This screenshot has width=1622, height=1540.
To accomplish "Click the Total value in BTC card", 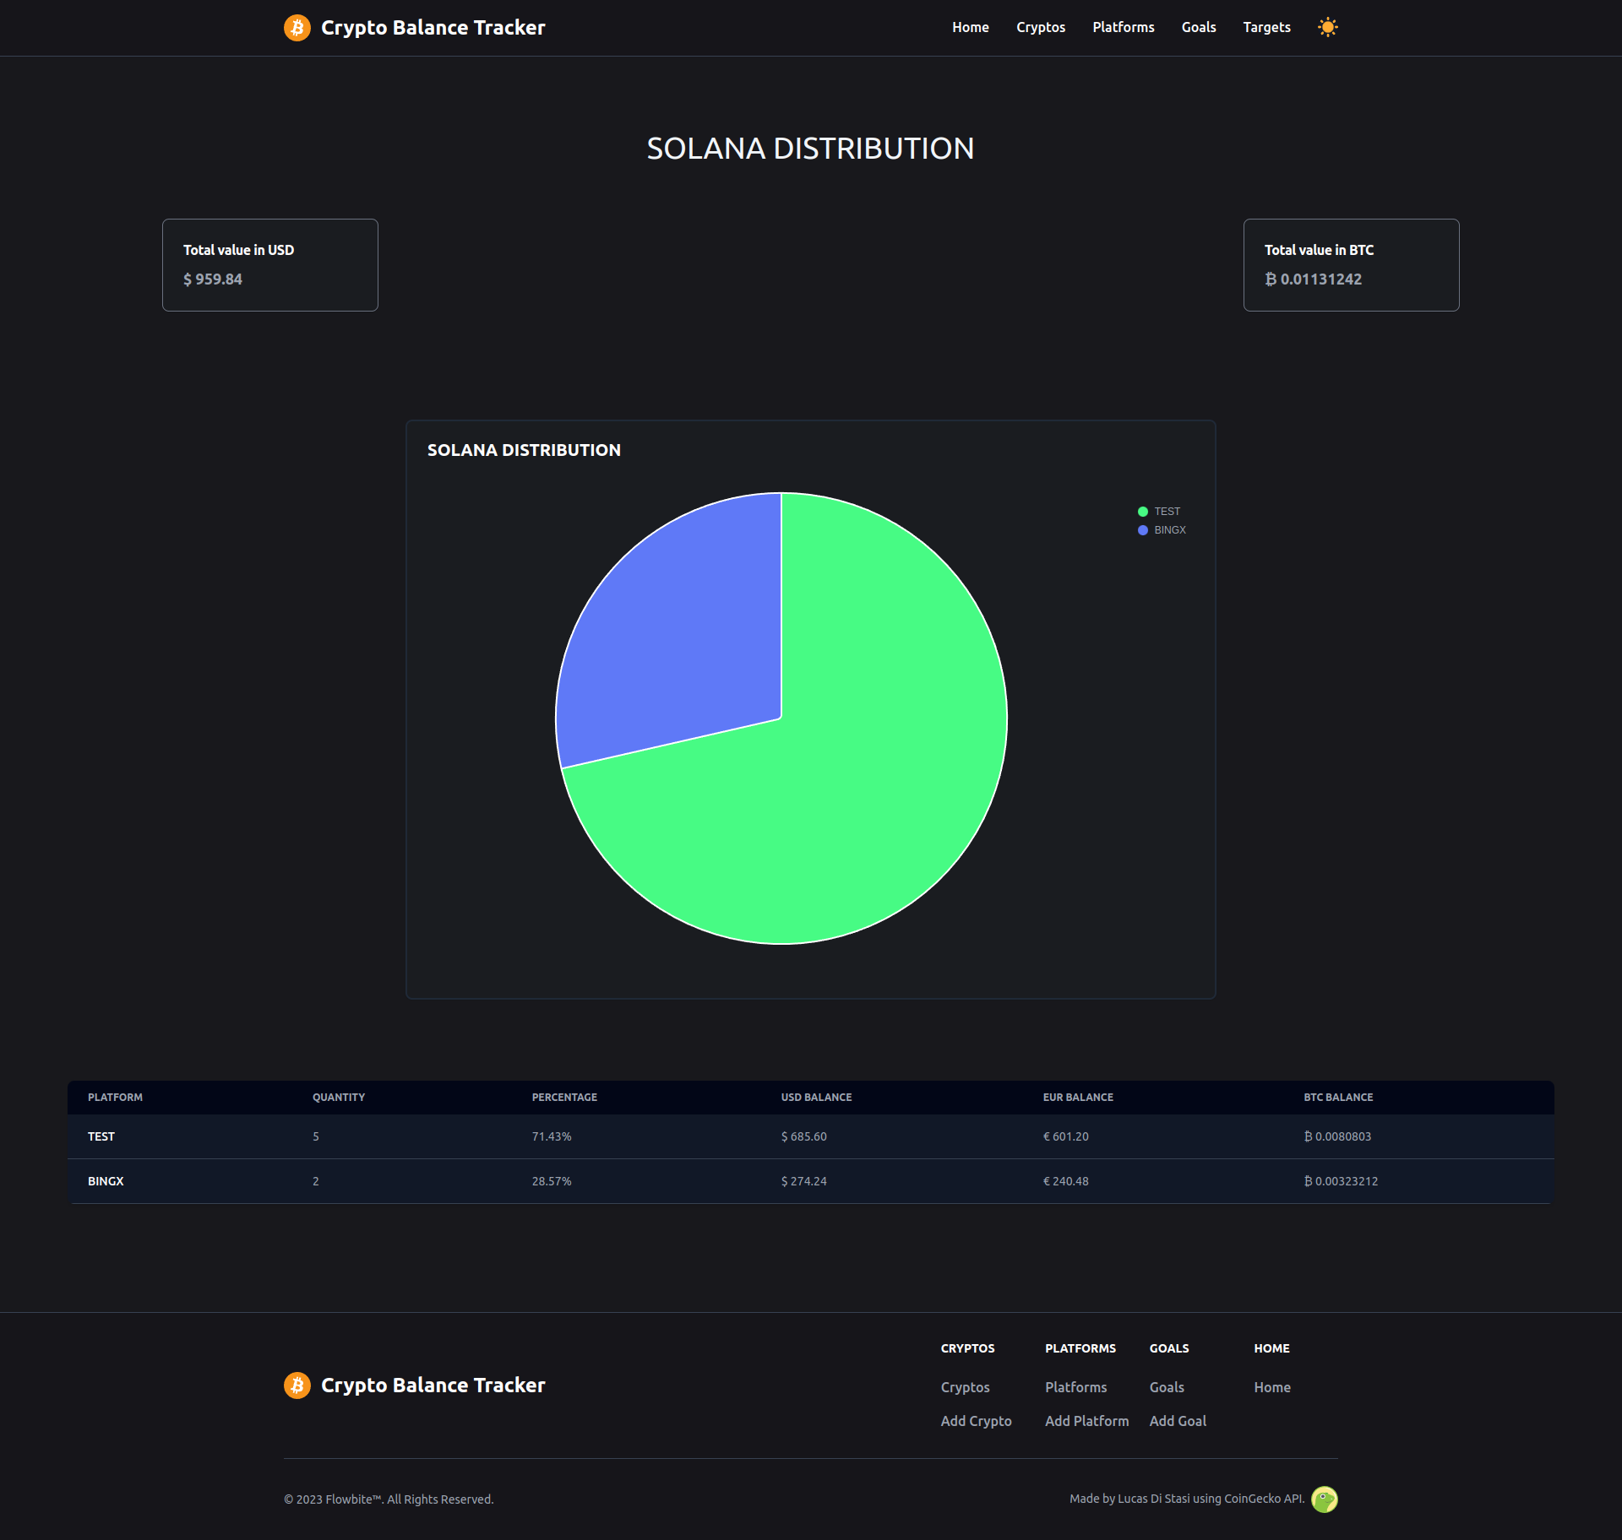I will 1352,265.
